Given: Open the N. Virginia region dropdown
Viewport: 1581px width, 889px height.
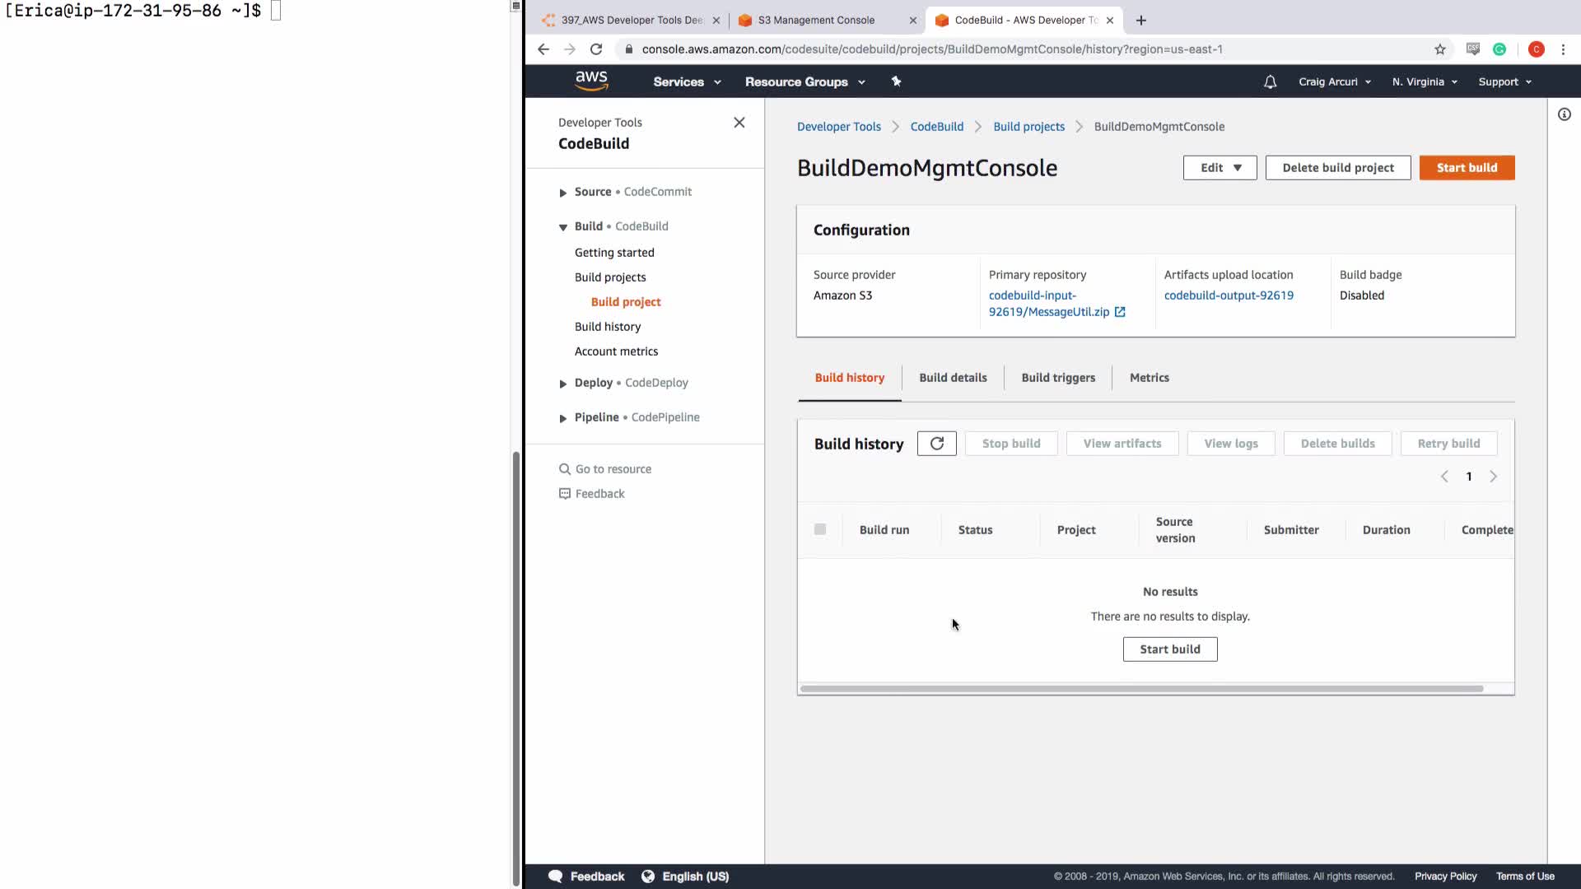Looking at the screenshot, I should (1425, 81).
